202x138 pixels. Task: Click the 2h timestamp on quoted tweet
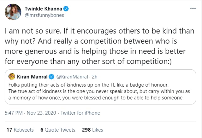[95, 77]
